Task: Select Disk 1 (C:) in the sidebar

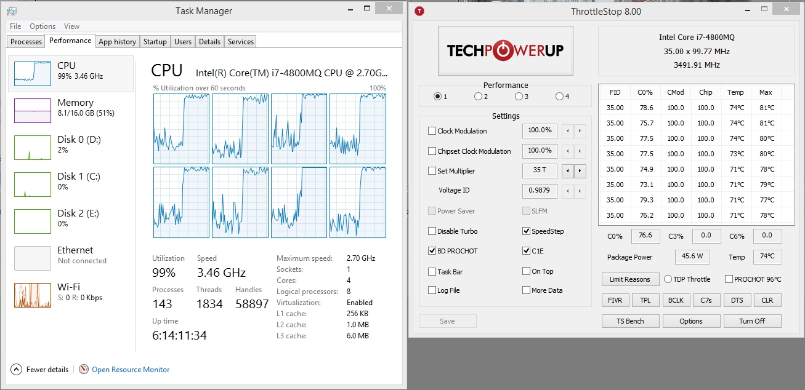Action: (x=71, y=184)
